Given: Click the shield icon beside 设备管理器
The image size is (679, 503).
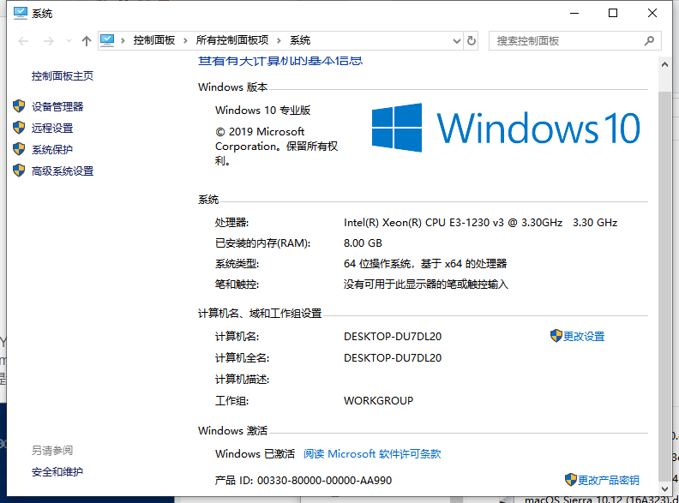Looking at the screenshot, I should tap(19, 106).
